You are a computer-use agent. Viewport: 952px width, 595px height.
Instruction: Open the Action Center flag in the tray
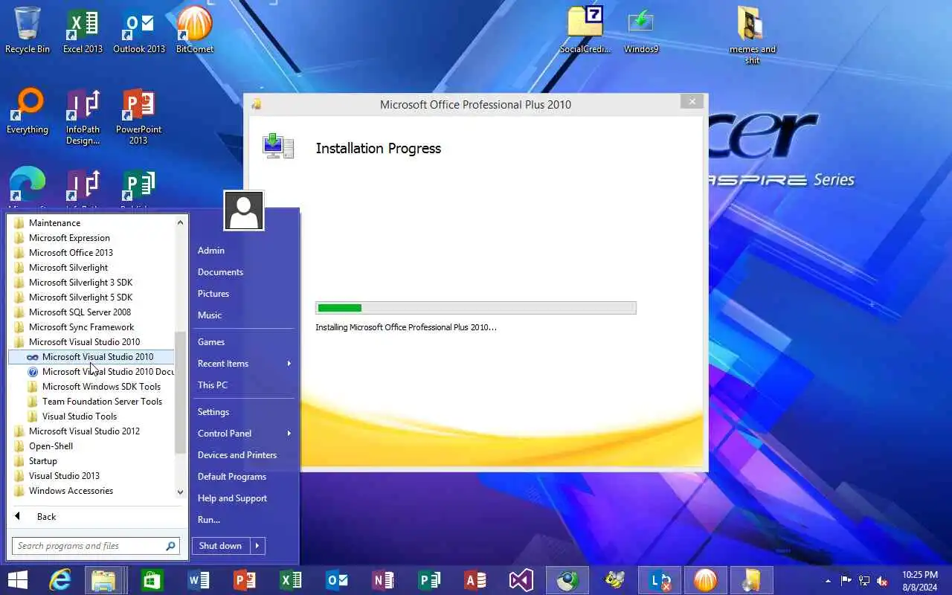click(846, 580)
